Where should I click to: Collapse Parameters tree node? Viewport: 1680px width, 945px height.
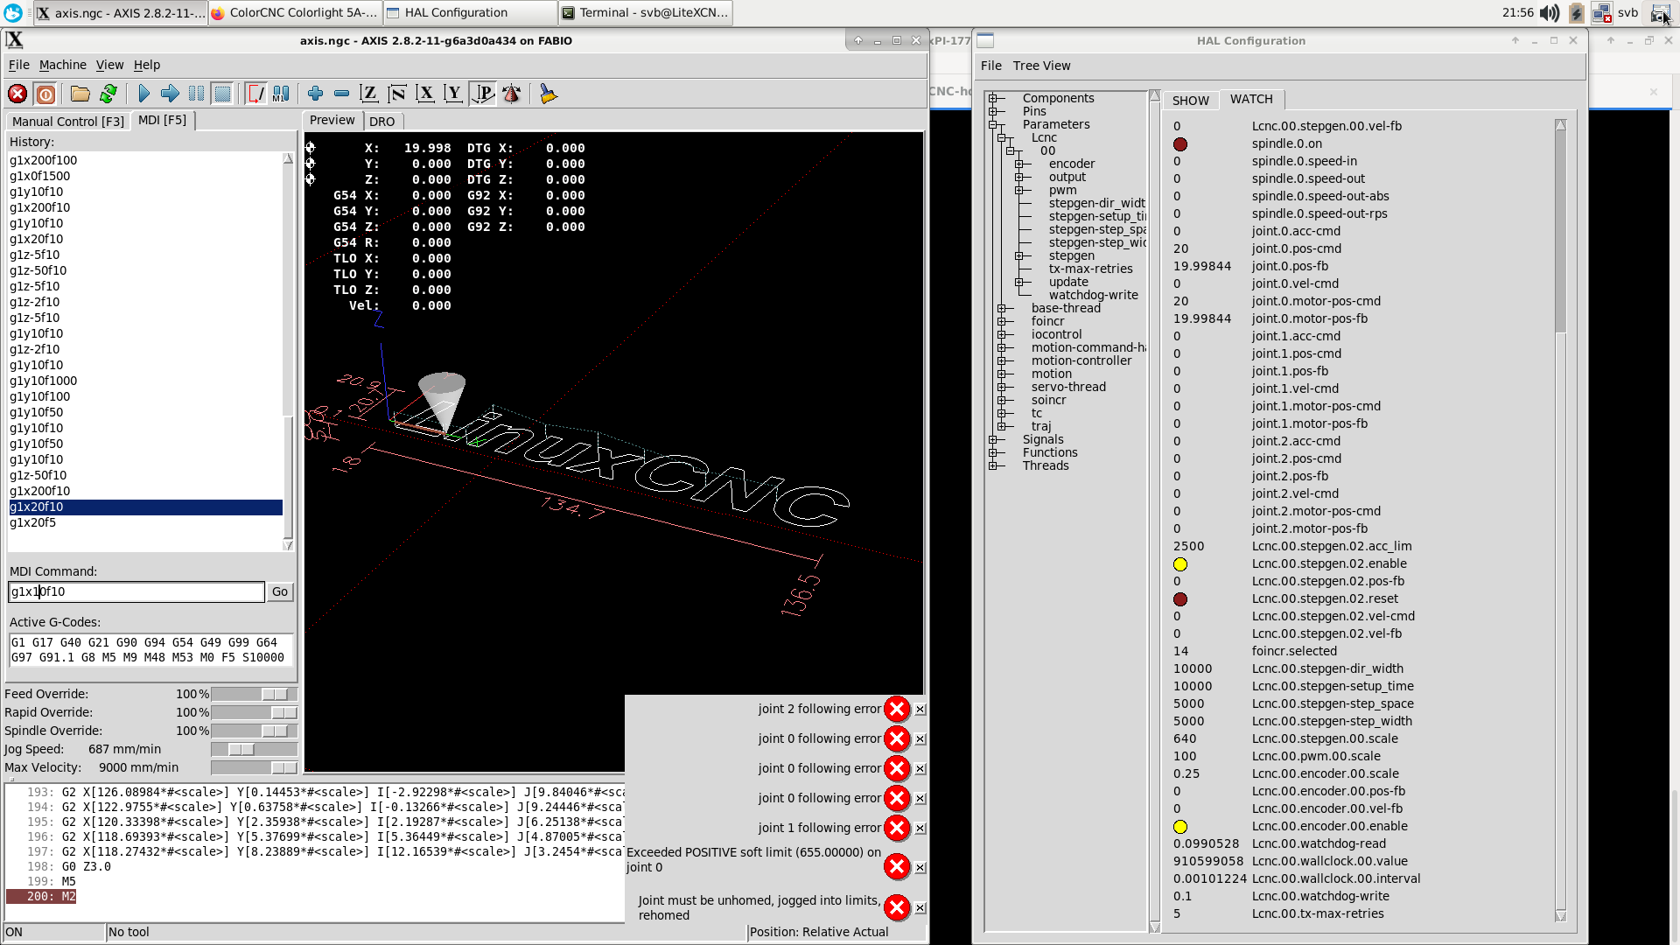[x=993, y=124]
